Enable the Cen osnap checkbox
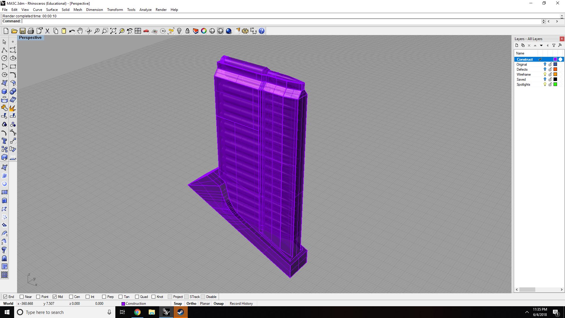This screenshot has width=565, height=318. point(71,297)
